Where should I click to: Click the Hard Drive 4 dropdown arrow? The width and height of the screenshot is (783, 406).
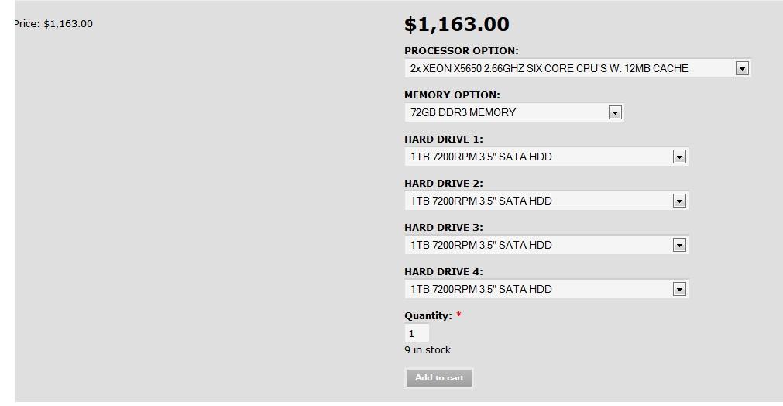679,289
